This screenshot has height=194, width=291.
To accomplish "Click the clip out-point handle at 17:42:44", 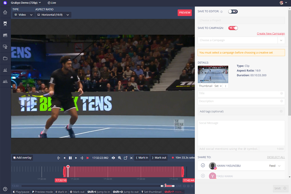I will point(183,172).
